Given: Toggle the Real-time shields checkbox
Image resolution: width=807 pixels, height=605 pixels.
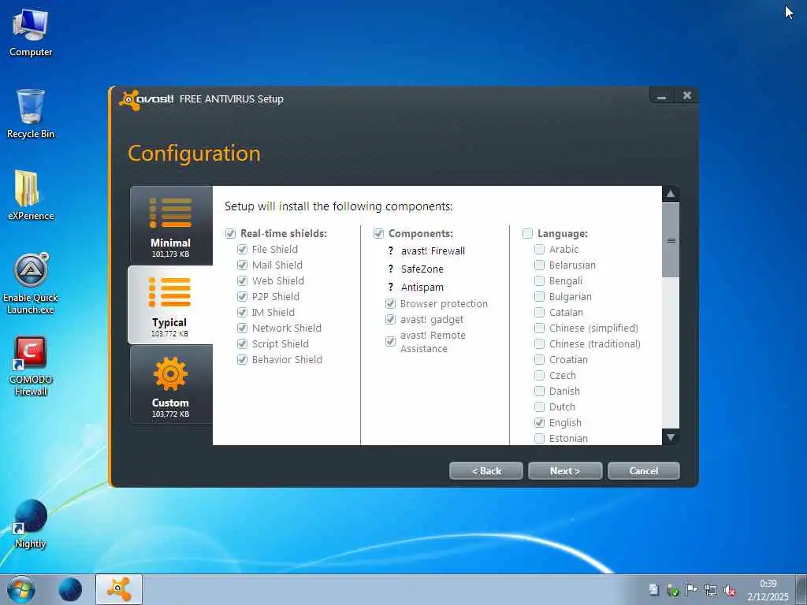Looking at the screenshot, I should [x=231, y=233].
